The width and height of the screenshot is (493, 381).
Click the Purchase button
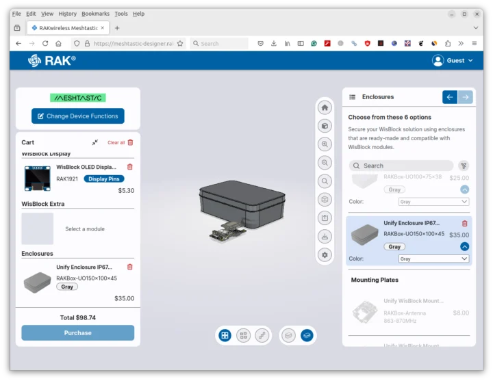pyautogui.click(x=78, y=333)
